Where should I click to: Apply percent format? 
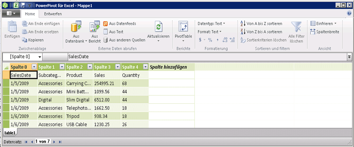[210, 40]
